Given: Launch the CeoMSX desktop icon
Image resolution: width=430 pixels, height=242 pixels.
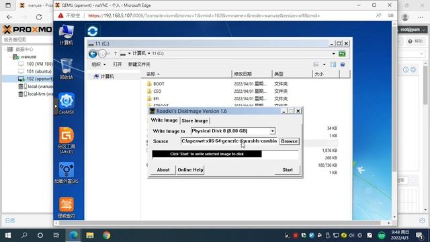Looking at the screenshot, I should click(67, 103).
